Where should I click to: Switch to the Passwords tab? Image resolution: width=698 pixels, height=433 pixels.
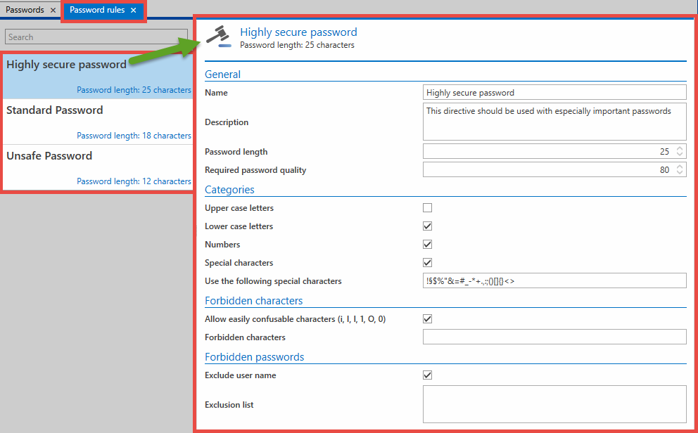coord(27,10)
